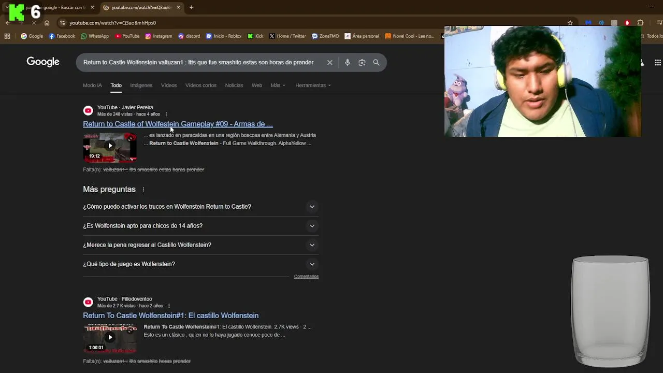Play the 19:12 video thumbnail
This screenshot has height=373, width=663.
(110, 148)
